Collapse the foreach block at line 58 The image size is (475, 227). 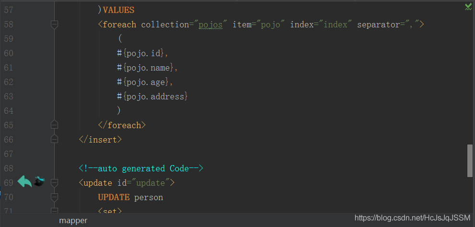pyautogui.click(x=54, y=24)
